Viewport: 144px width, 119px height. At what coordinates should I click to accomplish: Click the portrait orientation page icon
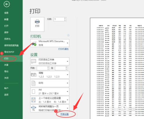point(34,83)
